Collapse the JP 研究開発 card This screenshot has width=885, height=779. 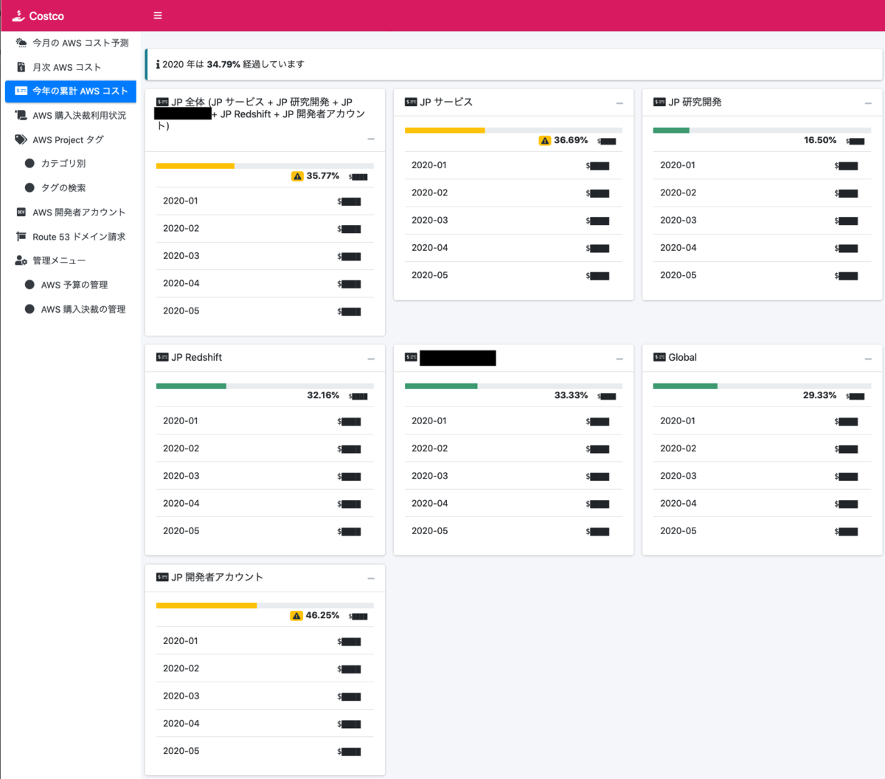868,103
